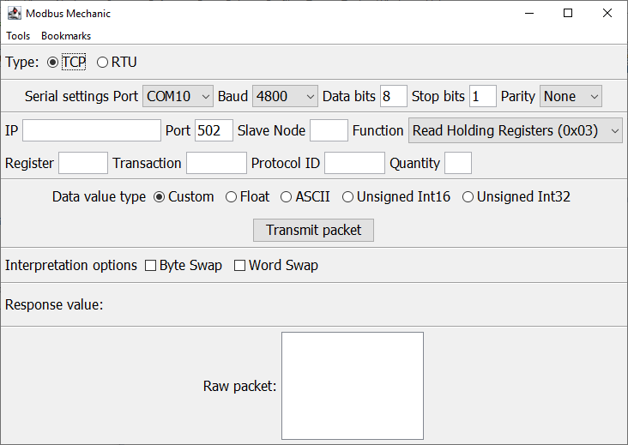Select the TCP type radio button

coord(52,63)
